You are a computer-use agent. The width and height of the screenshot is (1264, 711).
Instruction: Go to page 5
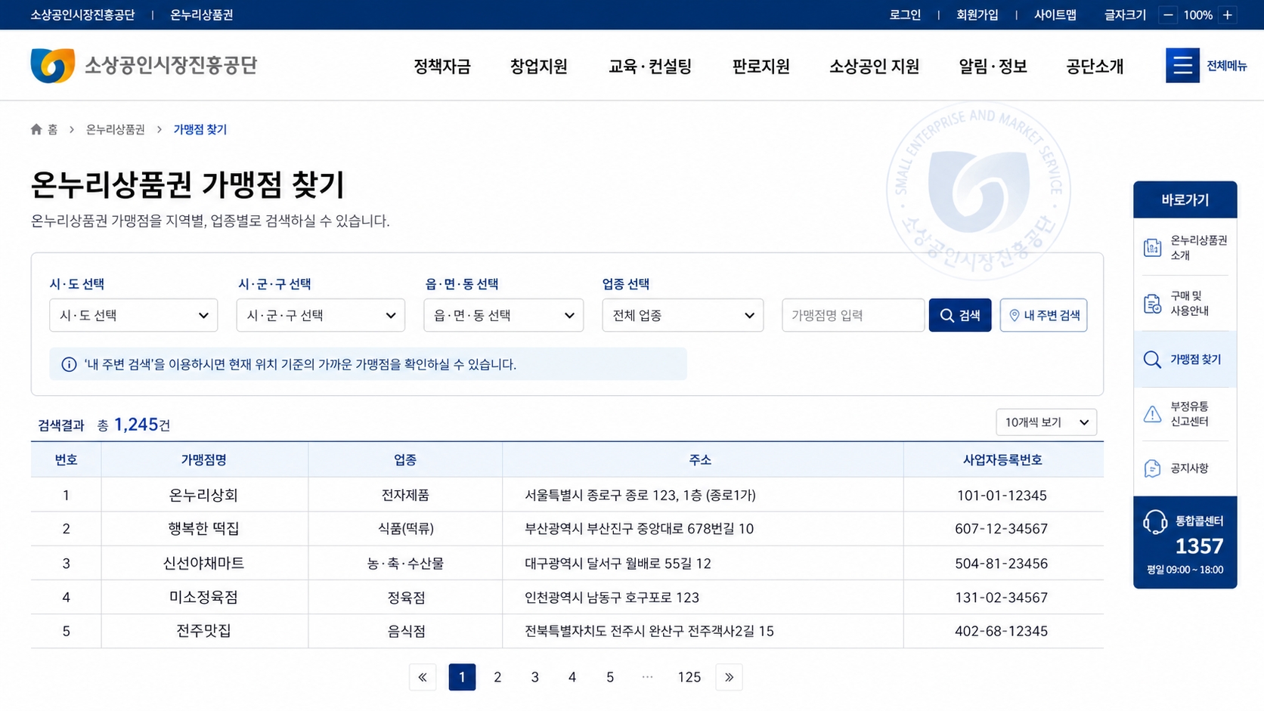pyautogui.click(x=610, y=677)
